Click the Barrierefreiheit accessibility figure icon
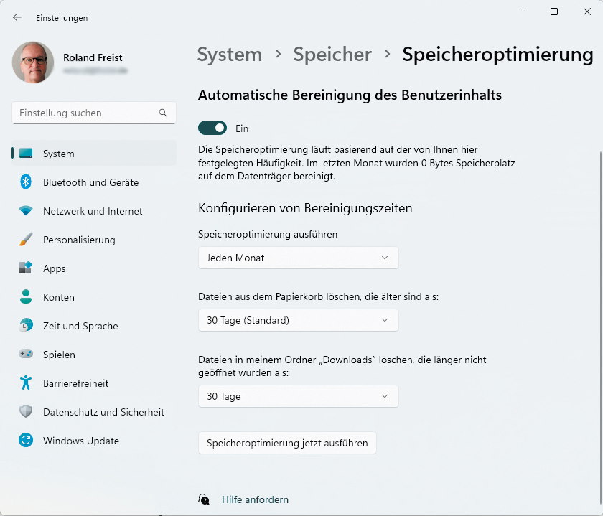The width and height of the screenshot is (603, 516). tap(26, 383)
